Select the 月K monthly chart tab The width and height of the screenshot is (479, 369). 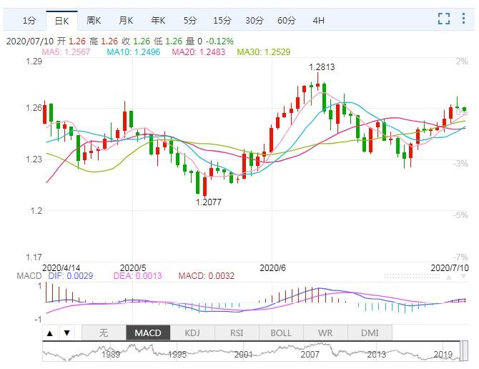(127, 21)
